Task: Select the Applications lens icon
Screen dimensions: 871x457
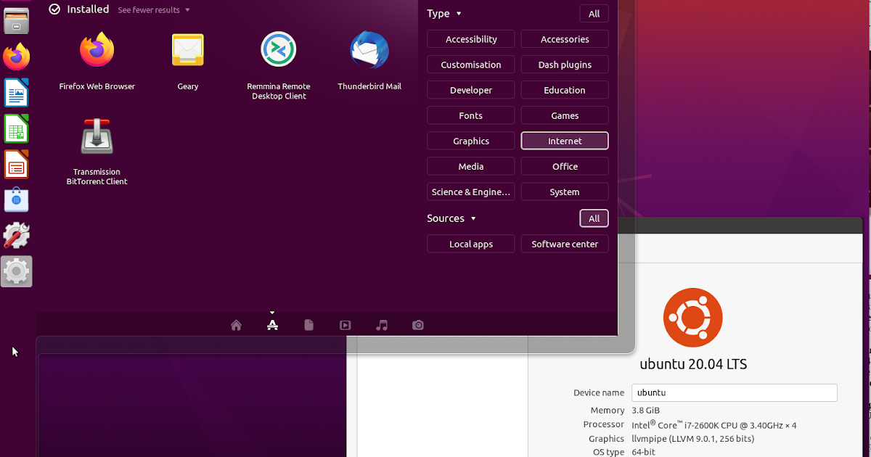Action: pos(272,325)
